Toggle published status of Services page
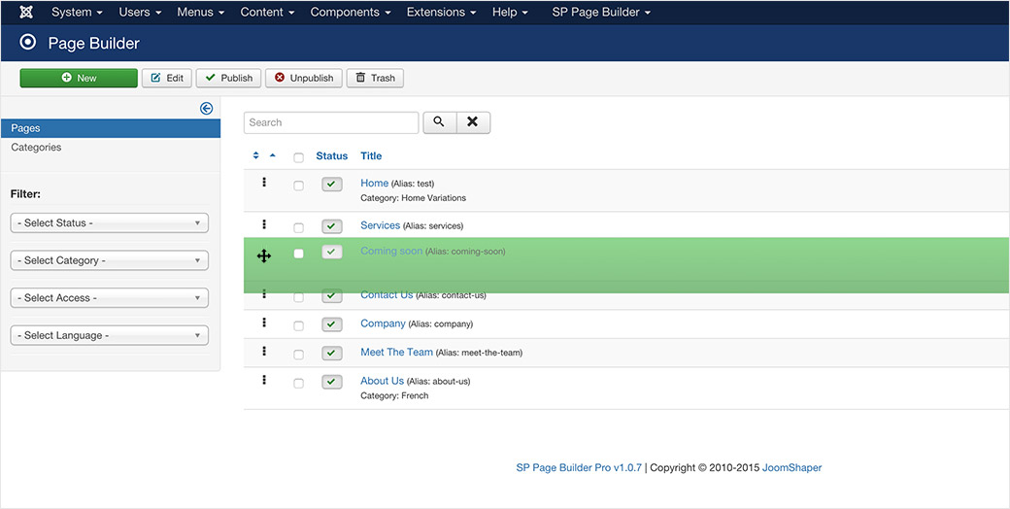 tap(332, 226)
